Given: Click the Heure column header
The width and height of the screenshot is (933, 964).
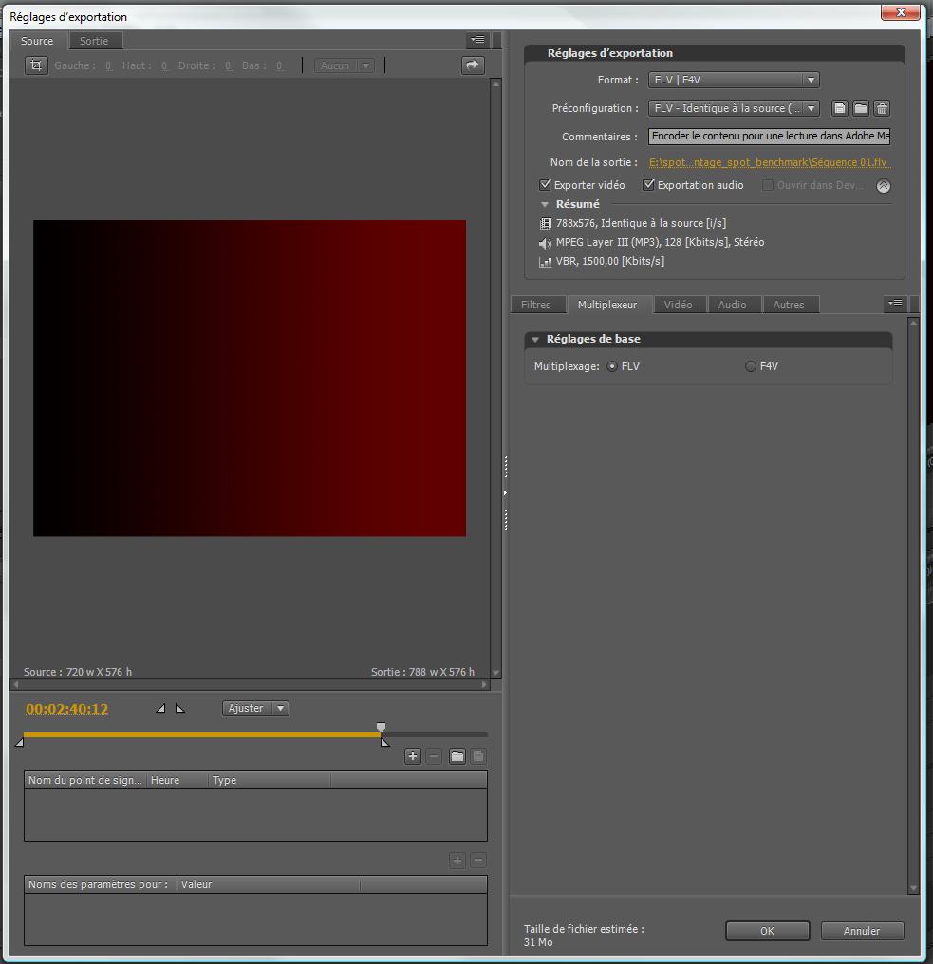Looking at the screenshot, I should coord(177,780).
